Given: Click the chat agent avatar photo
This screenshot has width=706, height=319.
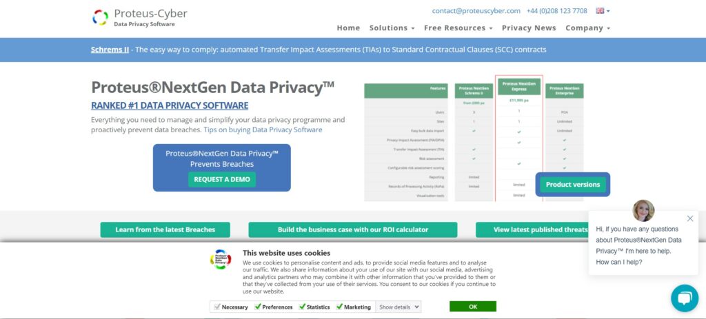Looking at the screenshot, I should tap(643, 211).
